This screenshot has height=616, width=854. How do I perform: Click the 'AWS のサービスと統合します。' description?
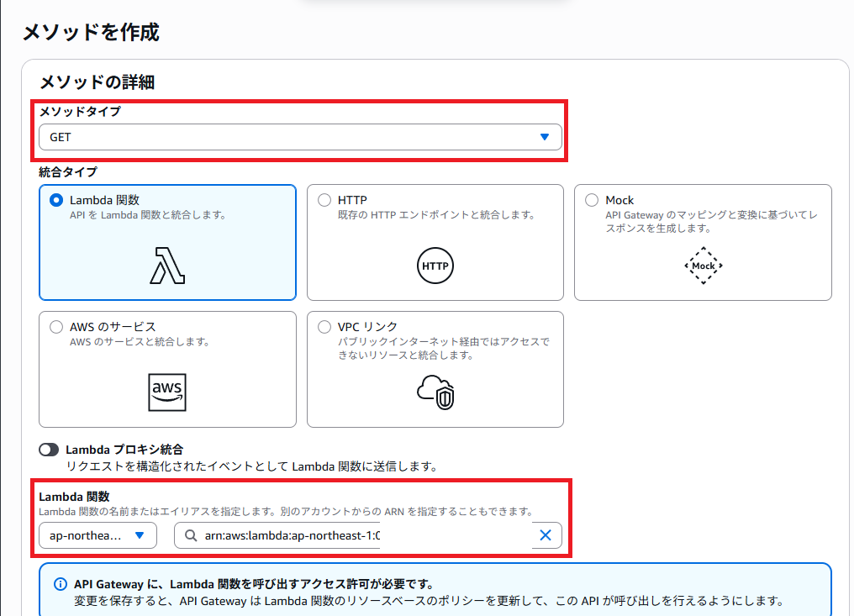pyautogui.click(x=140, y=342)
